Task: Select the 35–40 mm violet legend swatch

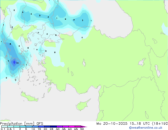Action: (x=66, y=127)
